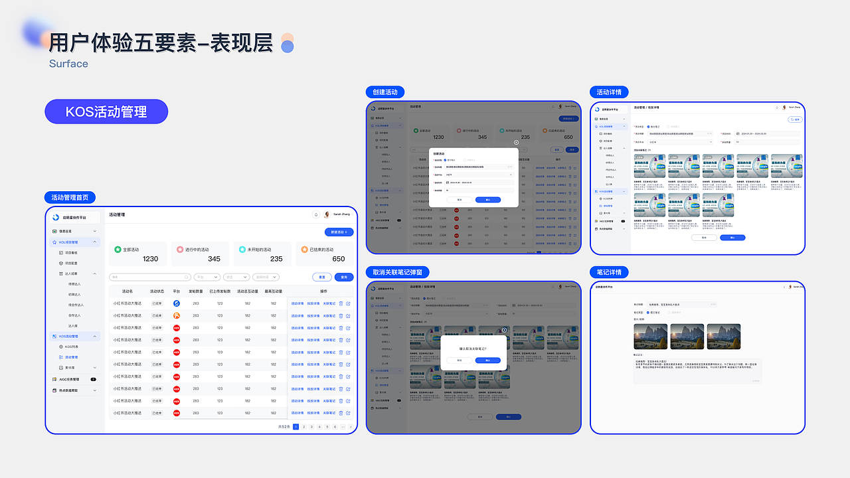
Task: Click the export icon in the first row's 操作 column
Action: tap(349, 303)
